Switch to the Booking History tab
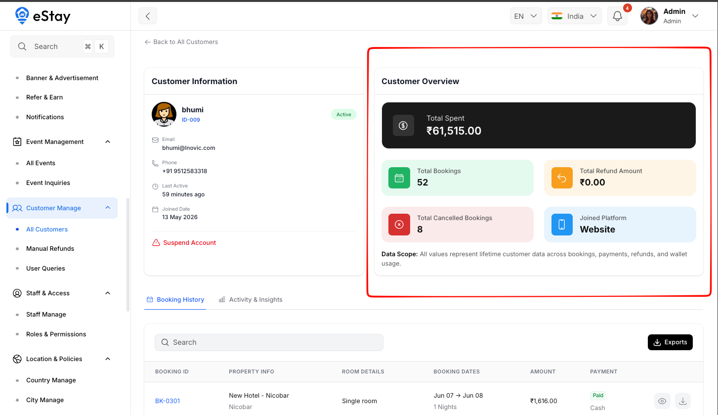Screen dimensions: 718x415 pyautogui.click(x=175, y=300)
